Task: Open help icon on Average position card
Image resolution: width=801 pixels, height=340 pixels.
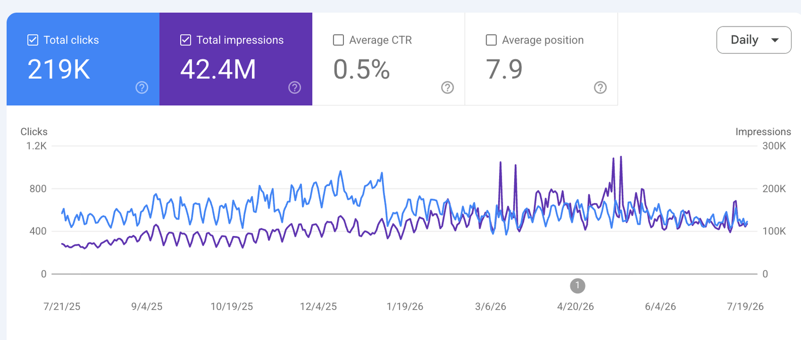Action: point(600,87)
